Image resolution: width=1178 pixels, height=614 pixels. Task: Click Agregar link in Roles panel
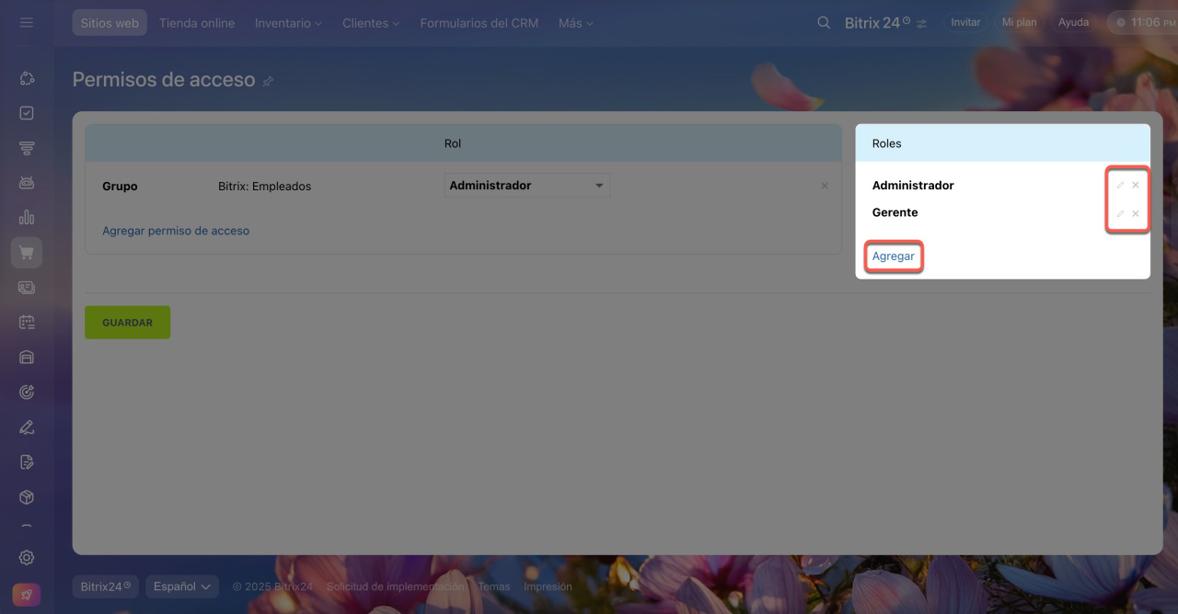[894, 256]
